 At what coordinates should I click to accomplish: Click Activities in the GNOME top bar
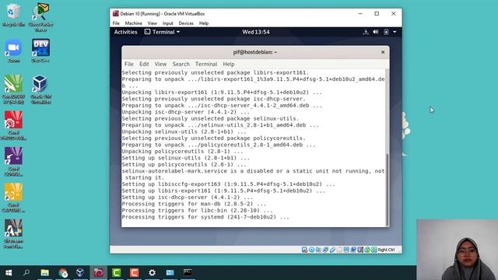coord(125,32)
